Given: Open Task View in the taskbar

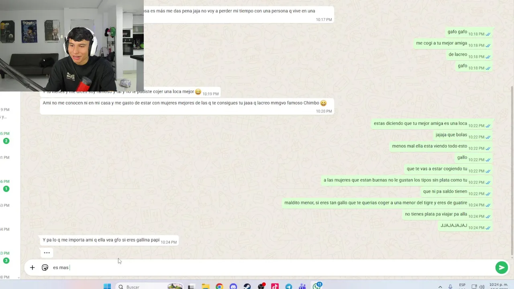Looking at the screenshot, I should point(192,287).
